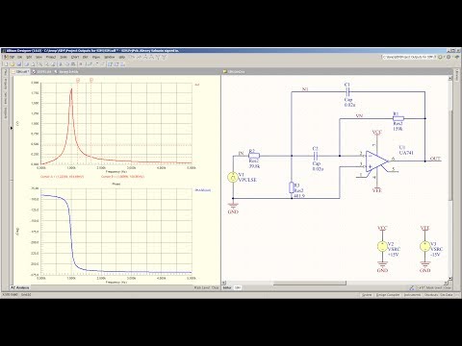Select resistor R3 near ground rail
The height and width of the screenshot is (346, 462).
292,187
